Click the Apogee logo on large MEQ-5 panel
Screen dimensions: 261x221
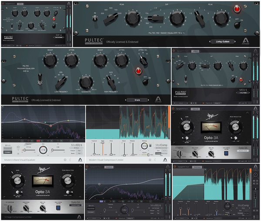245,42
